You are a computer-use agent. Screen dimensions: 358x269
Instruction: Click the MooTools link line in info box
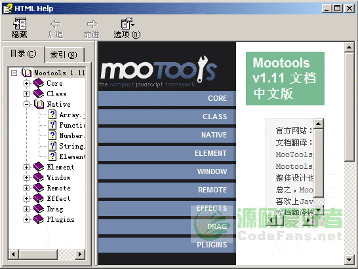(x=294, y=154)
